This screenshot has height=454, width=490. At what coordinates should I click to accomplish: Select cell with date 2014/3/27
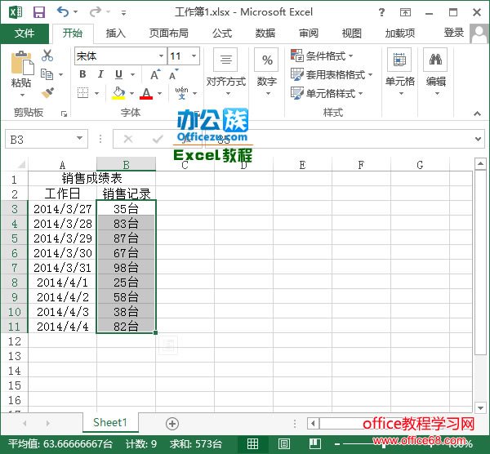63,209
